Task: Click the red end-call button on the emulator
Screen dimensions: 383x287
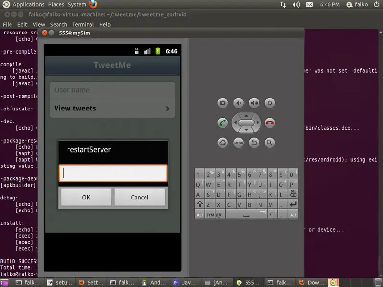Action: click(x=270, y=123)
